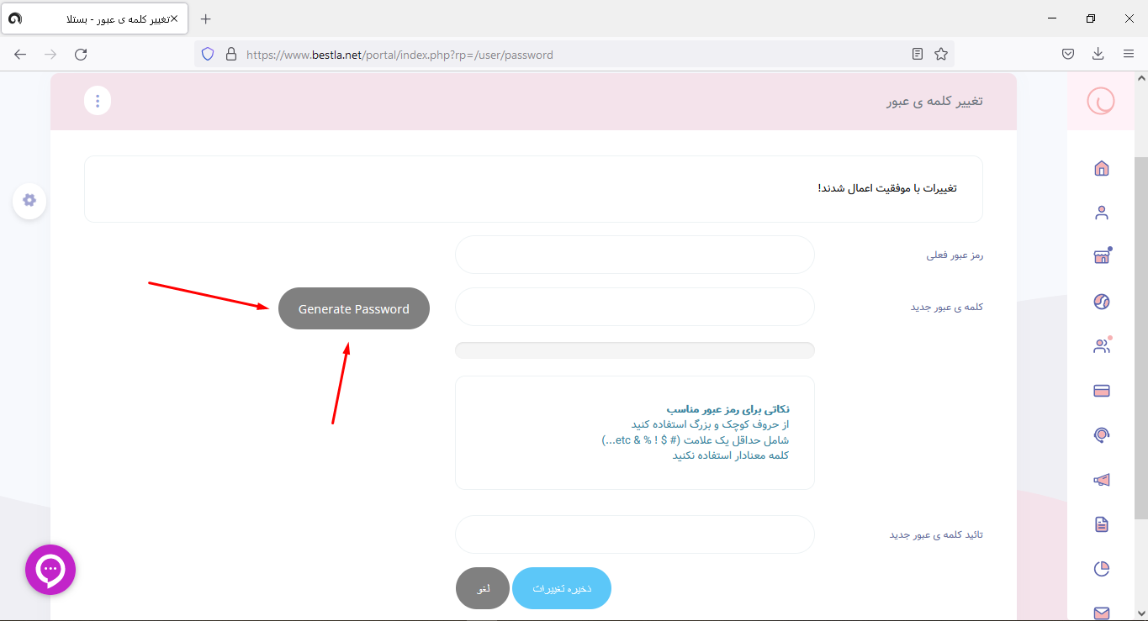The height and width of the screenshot is (621, 1148).
Task: Click the padlock site security icon
Action: coord(231,54)
